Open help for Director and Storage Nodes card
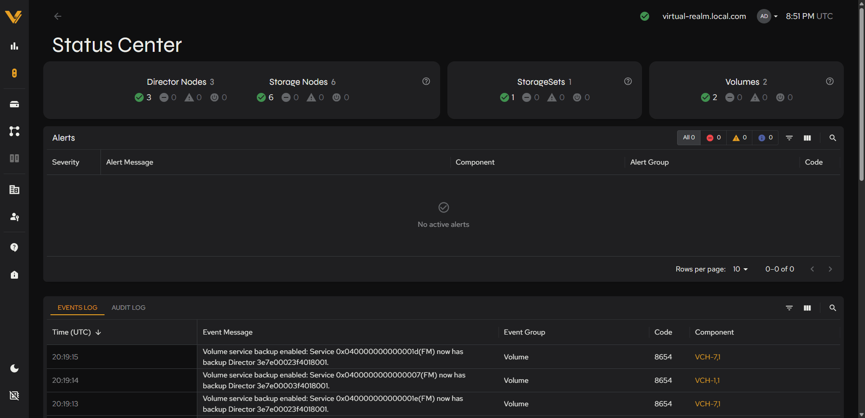 pos(426,81)
